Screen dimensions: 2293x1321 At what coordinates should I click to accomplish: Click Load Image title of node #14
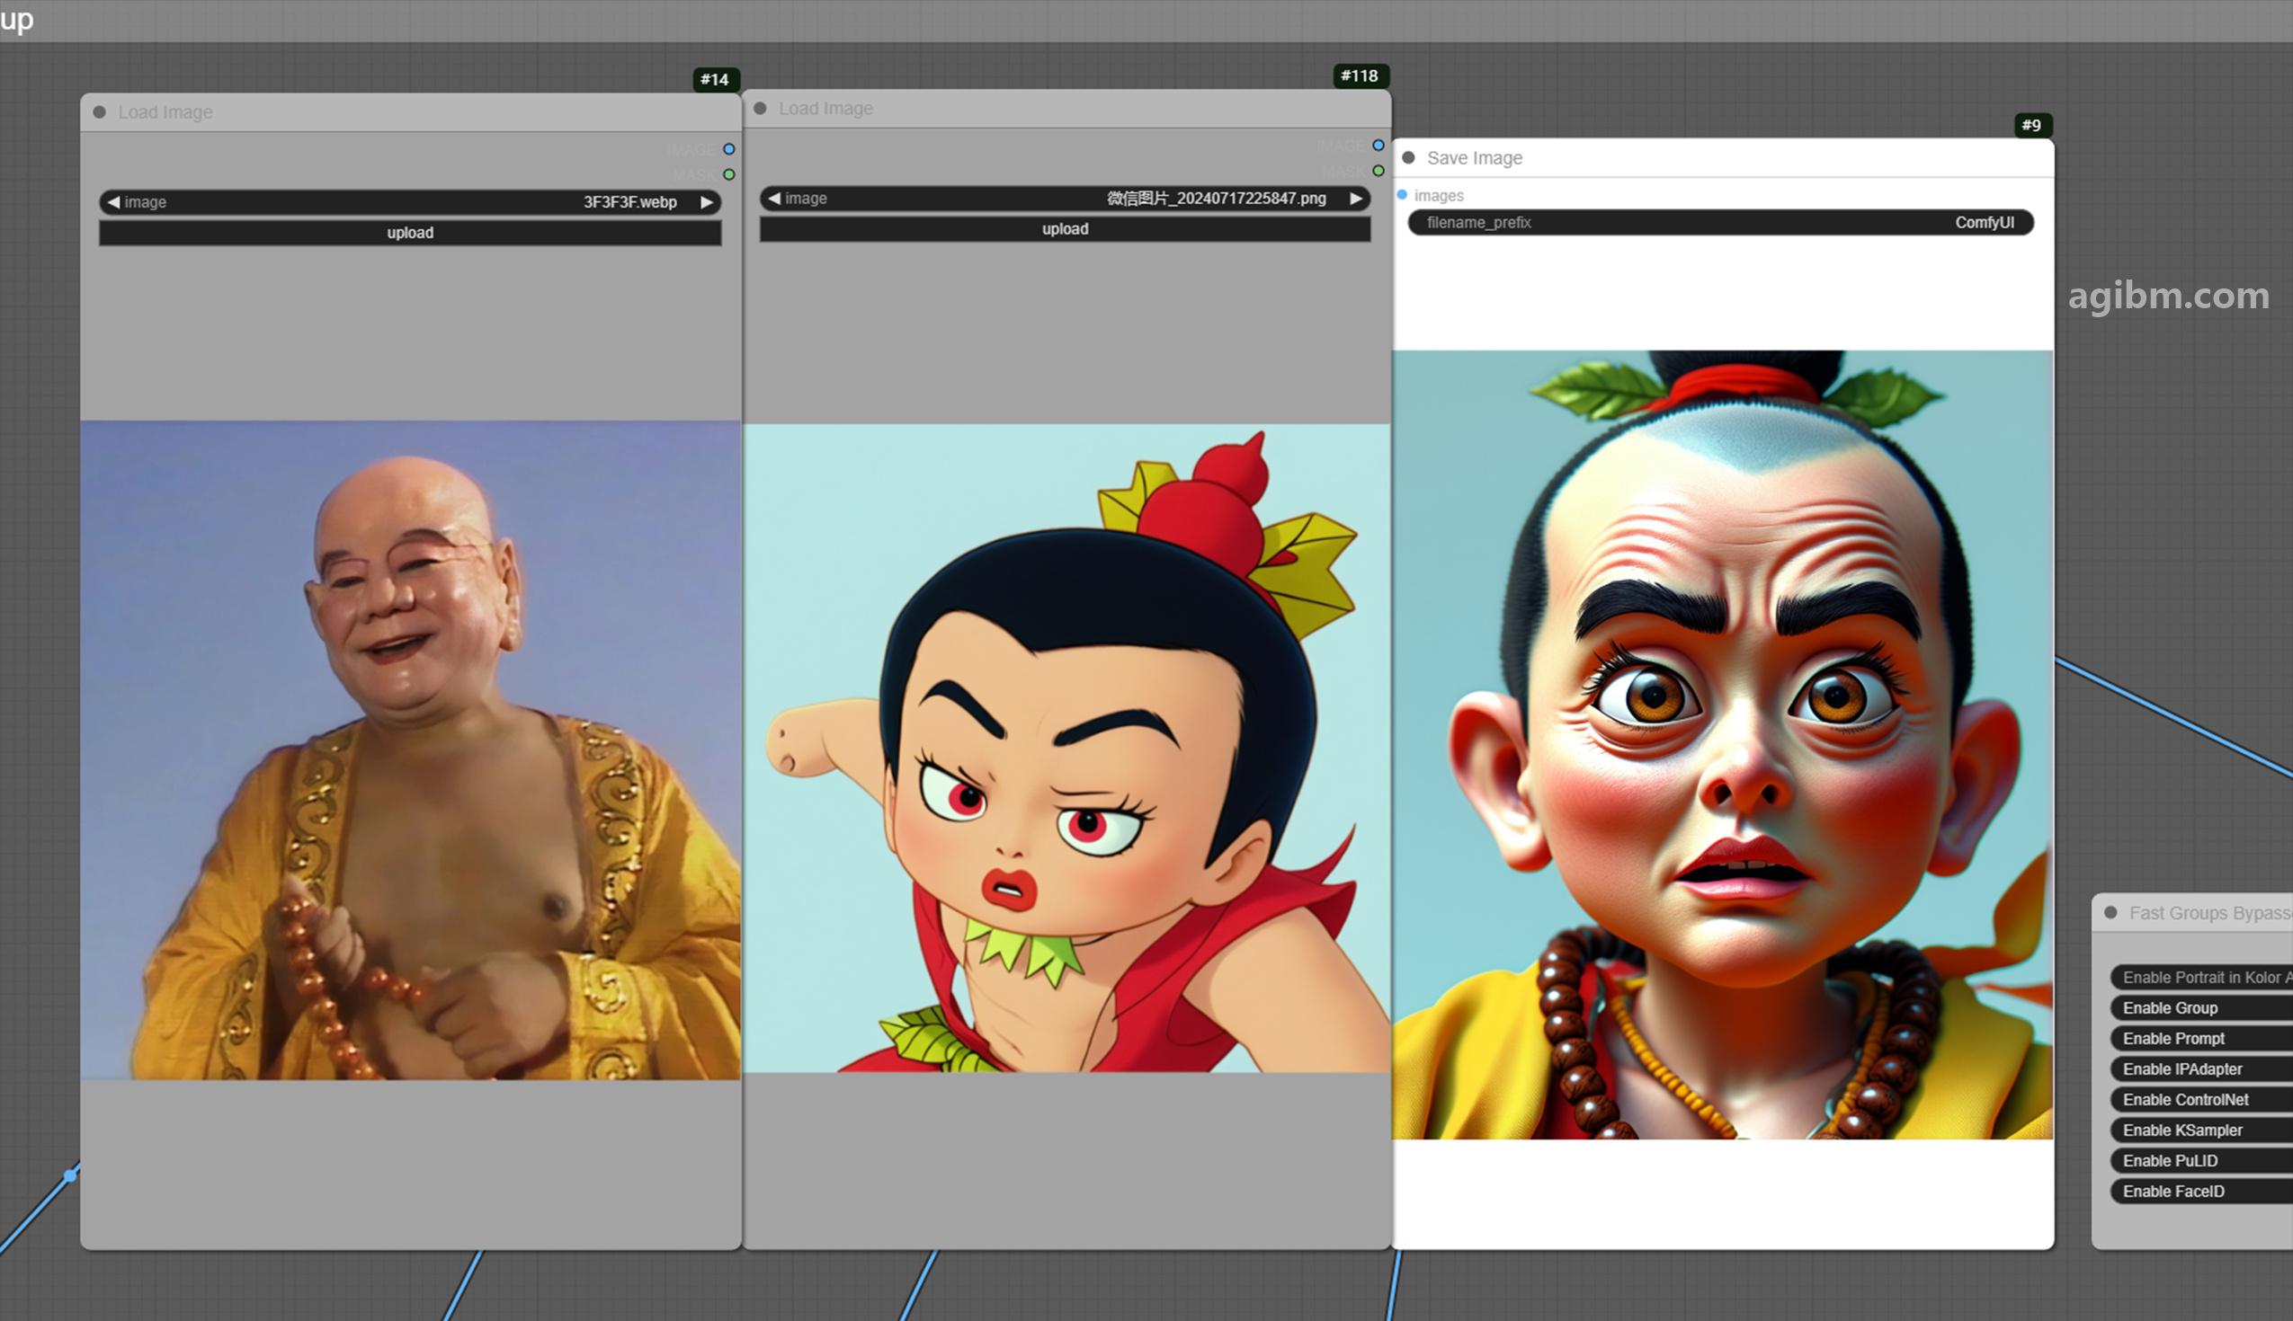(x=165, y=112)
